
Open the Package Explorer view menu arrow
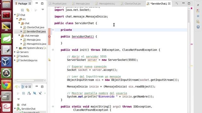point(43,9)
